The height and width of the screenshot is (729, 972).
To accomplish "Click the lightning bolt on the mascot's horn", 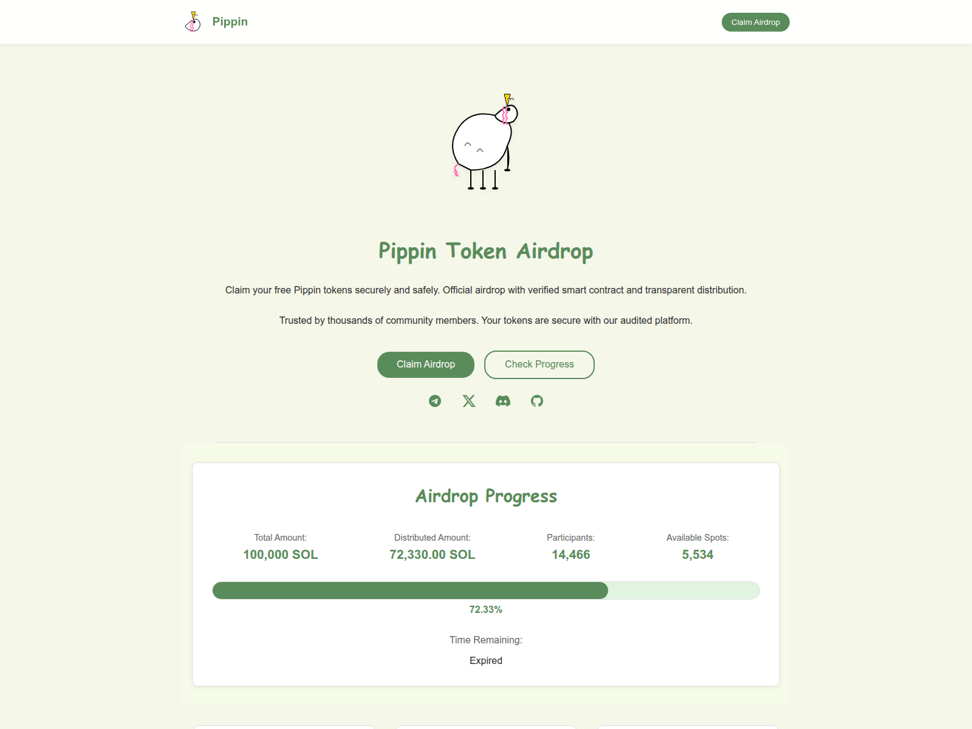I will pyautogui.click(x=506, y=98).
